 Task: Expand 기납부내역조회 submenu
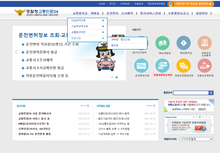tap(87, 26)
